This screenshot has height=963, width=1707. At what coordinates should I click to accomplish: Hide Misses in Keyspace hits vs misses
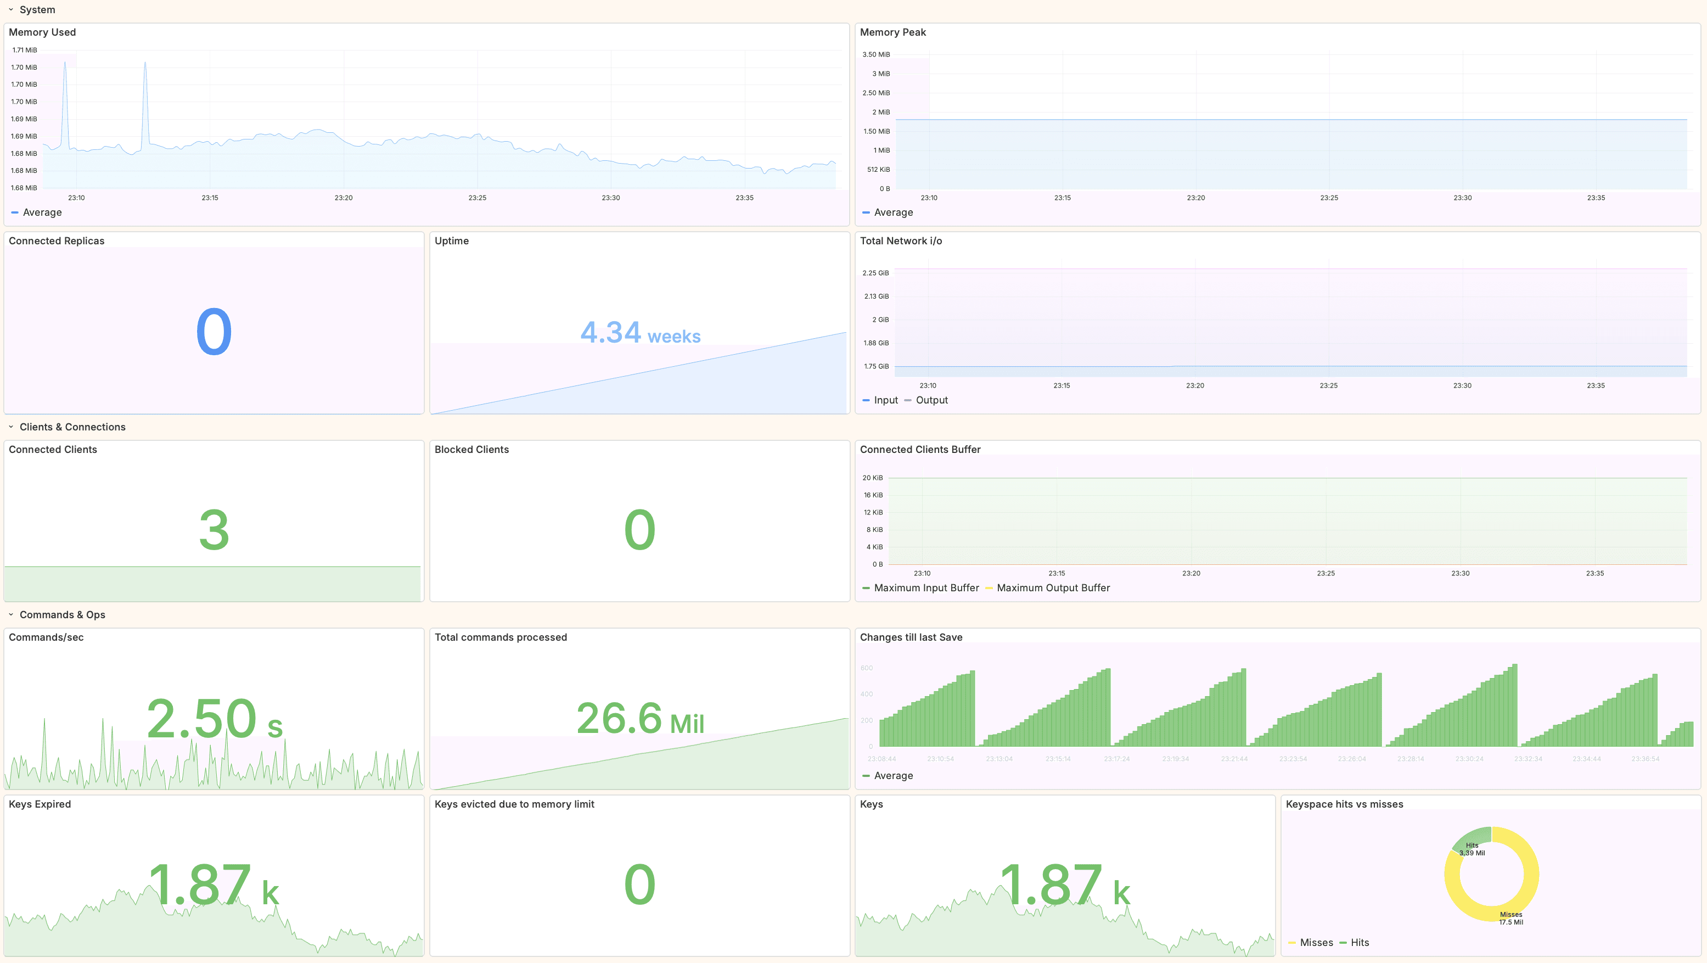tap(1317, 942)
